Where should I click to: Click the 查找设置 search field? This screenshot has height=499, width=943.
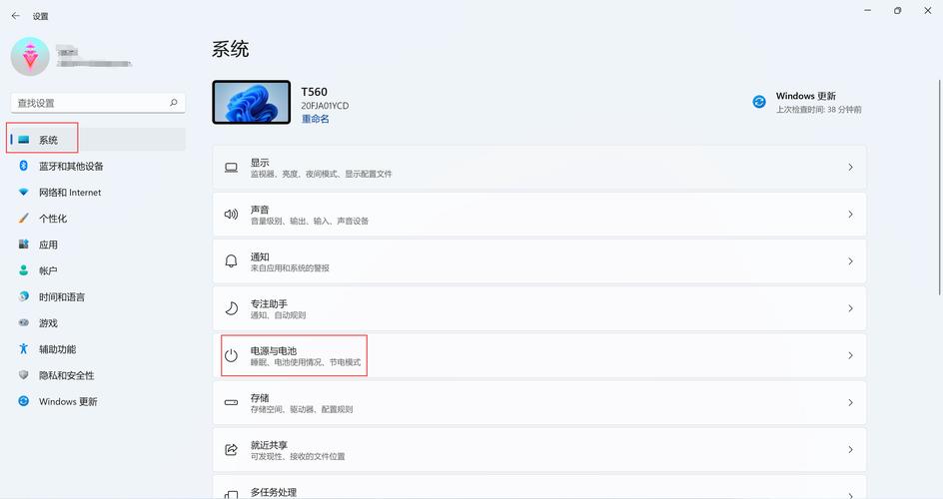tap(98, 103)
